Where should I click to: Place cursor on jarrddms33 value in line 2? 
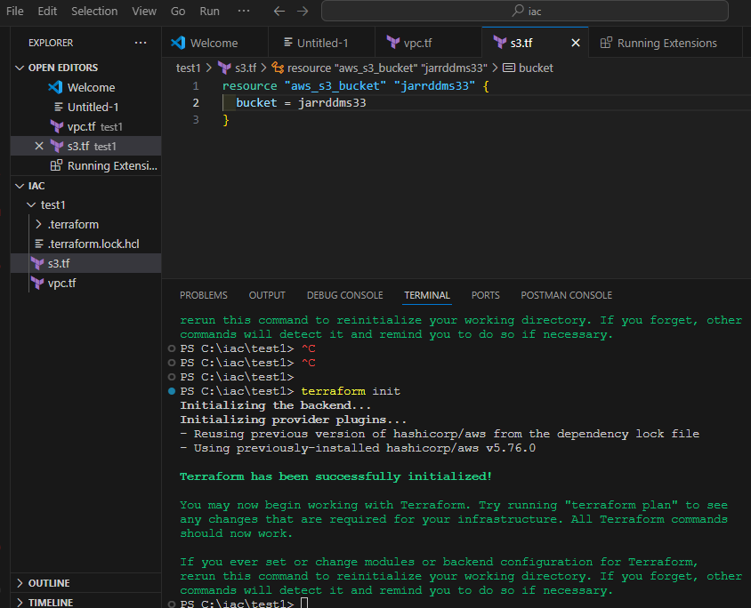(x=332, y=103)
